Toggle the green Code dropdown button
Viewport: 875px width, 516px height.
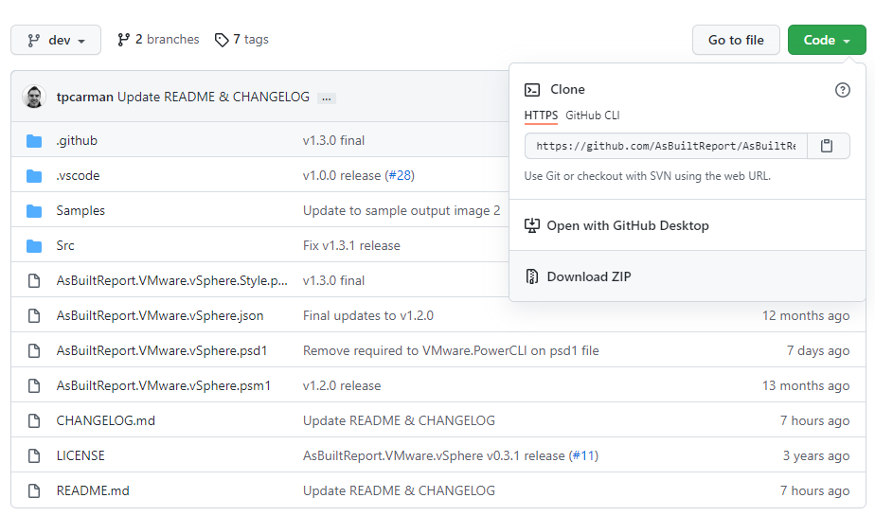[827, 40]
